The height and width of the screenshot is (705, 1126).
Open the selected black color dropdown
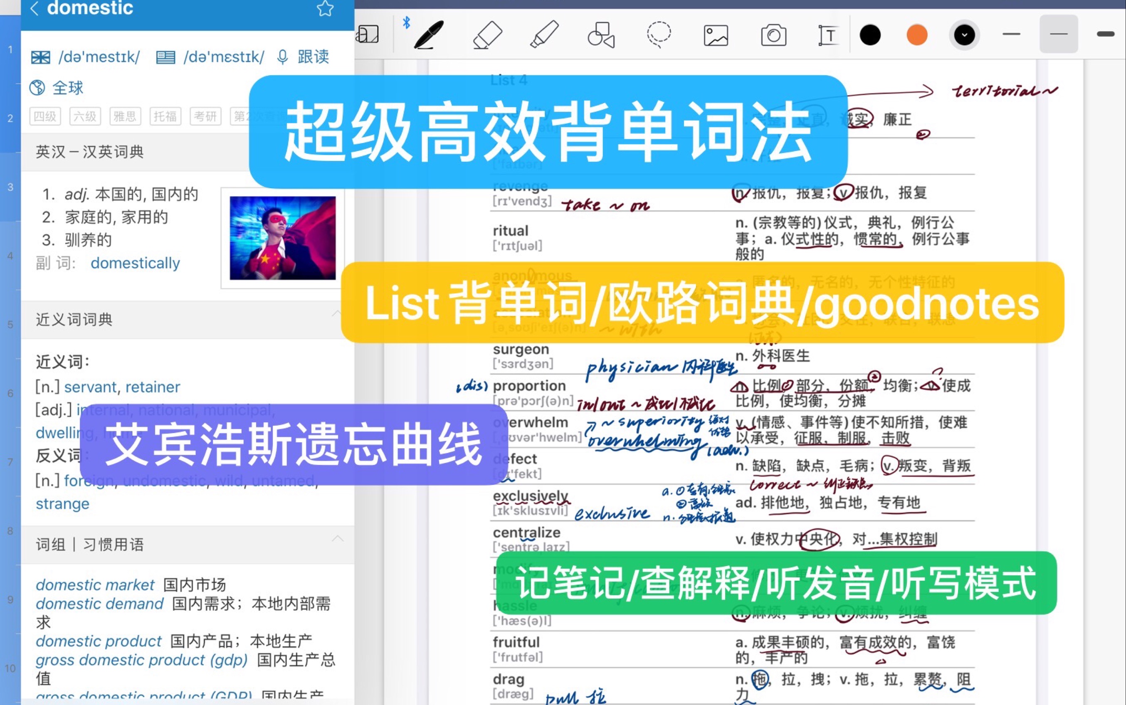pos(964,35)
